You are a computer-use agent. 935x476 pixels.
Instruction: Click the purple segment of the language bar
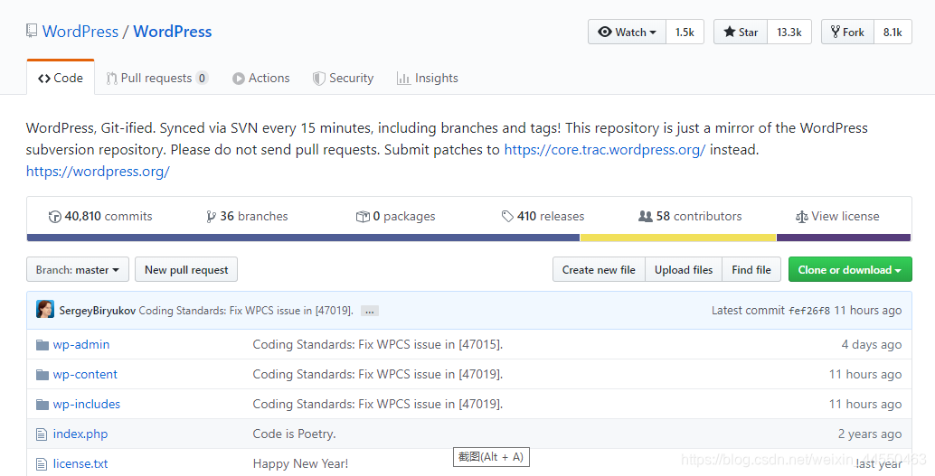click(x=844, y=238)
